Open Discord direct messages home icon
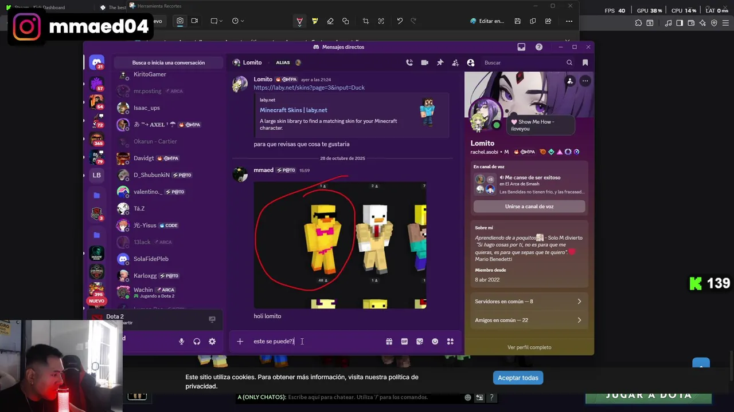This screenshot has width=734, height=412. [x=97, y=62]
